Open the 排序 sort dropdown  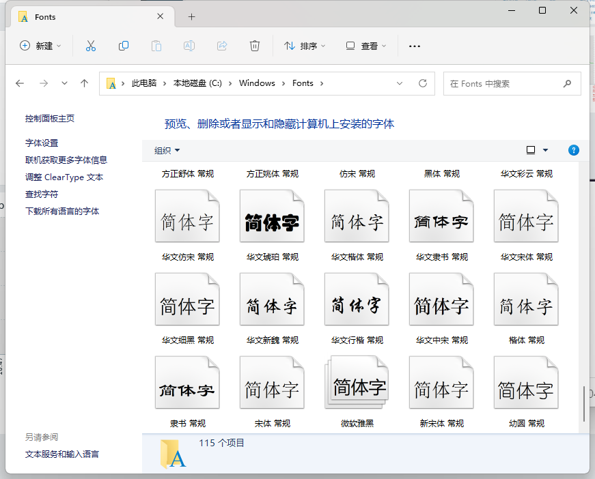[x=305, y=46]
